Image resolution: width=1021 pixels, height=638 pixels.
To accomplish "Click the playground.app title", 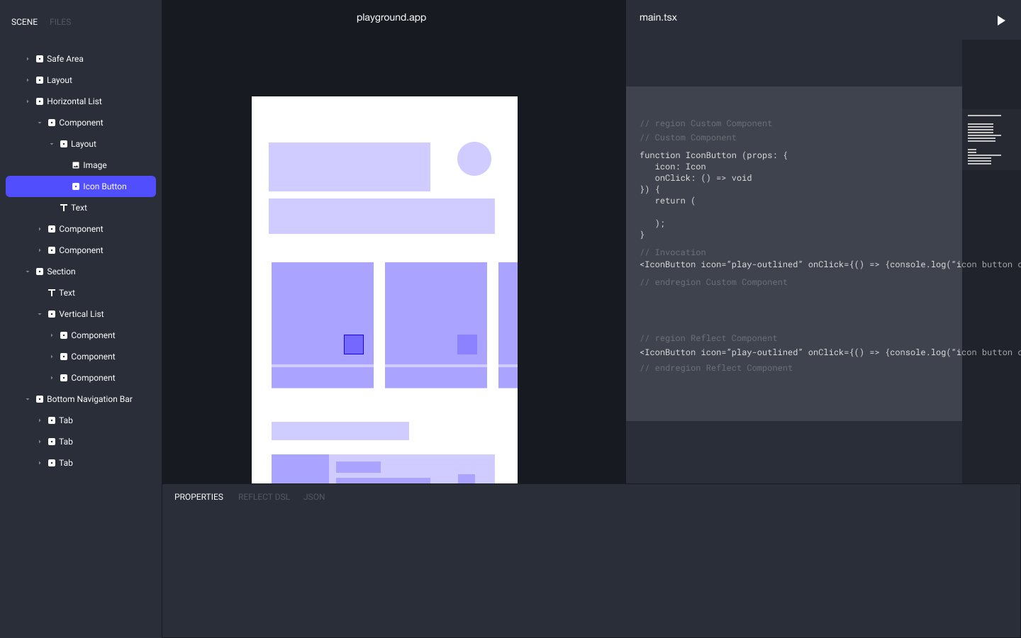I will (x=391, y=17).
